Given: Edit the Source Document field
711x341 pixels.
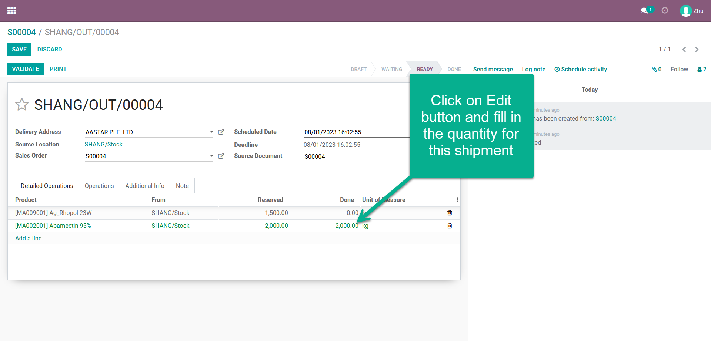Looking at the screenshot, I should (x=356, y=156).
